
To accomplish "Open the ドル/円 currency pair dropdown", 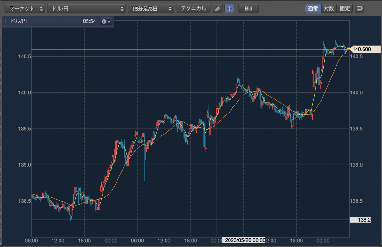I will pos(86,9).
